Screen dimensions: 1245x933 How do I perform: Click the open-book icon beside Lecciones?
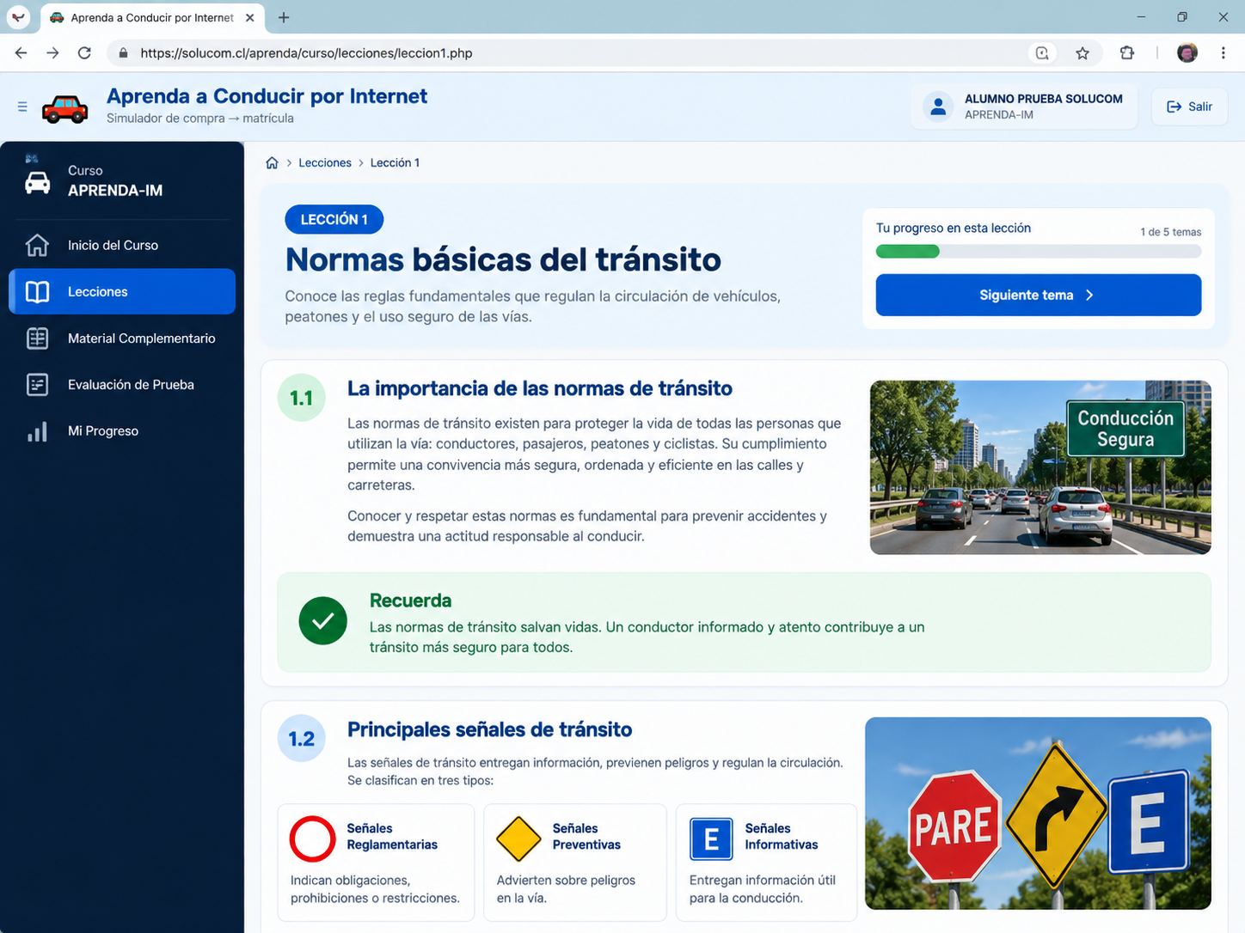37,291
